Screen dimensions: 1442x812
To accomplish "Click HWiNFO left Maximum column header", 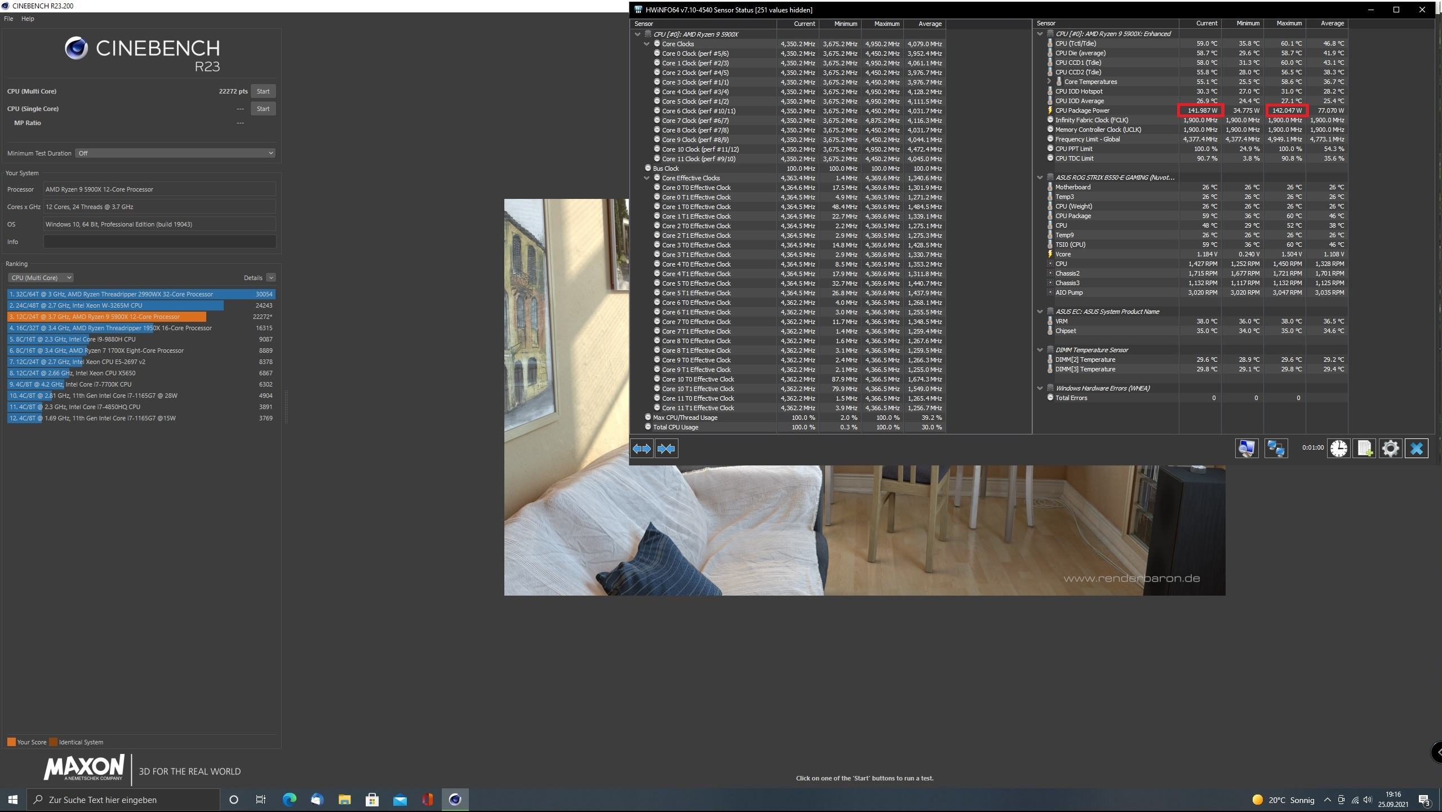I will click(x=882, y=24).
